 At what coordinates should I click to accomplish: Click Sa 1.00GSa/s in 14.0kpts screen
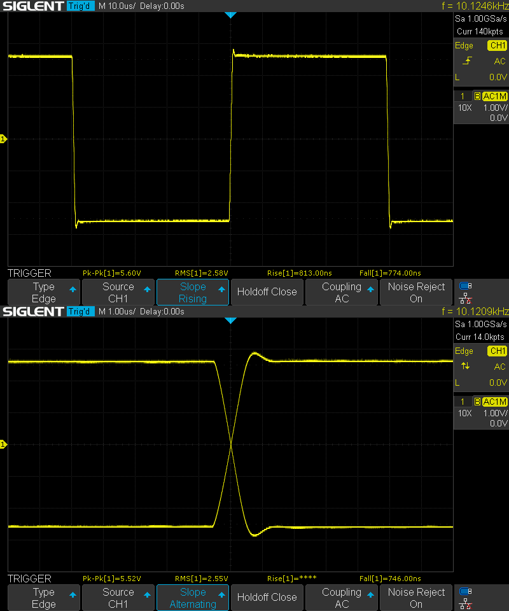point(481,324)
